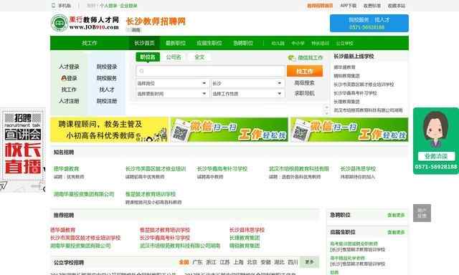This screenshot has height=275, width=459.
Task: Click the APP下载 link in the top bar
Action: click(348, 6)
